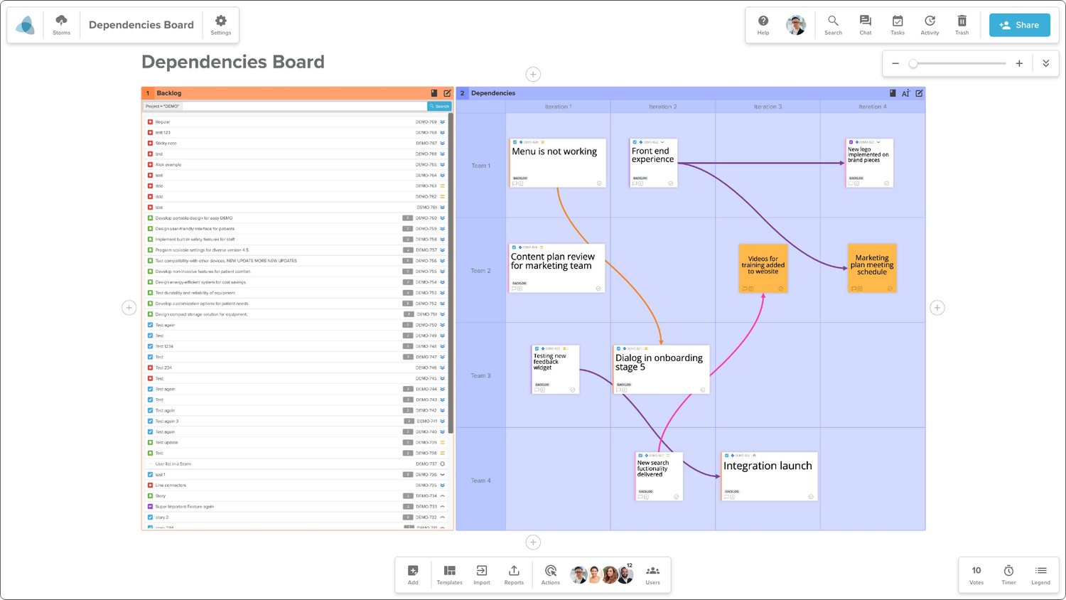Open the Actions menu at the bottom toolbar
Viewport: 1066px width, 600px height.
click(x=550, y=574)
